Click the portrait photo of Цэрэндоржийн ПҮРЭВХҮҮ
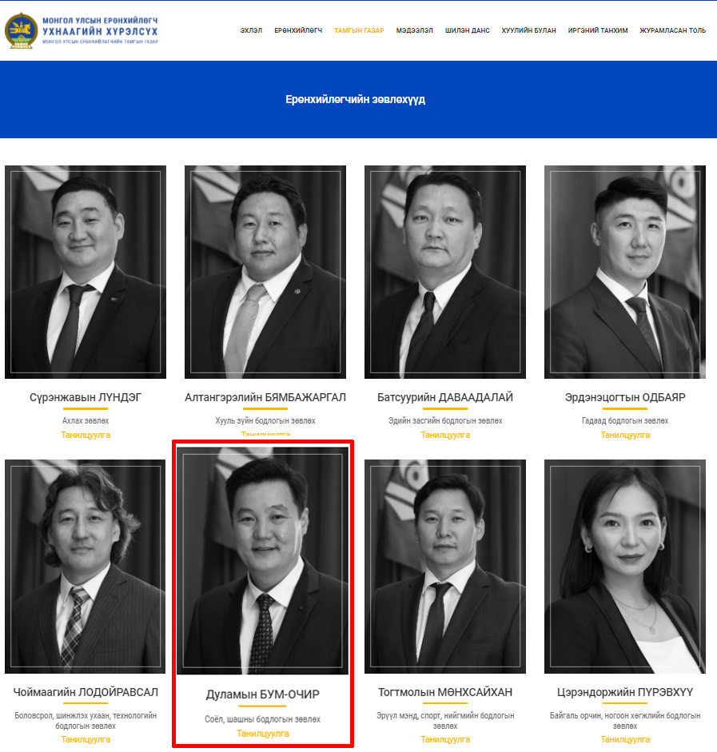717x752 pixels. (625, 566)
